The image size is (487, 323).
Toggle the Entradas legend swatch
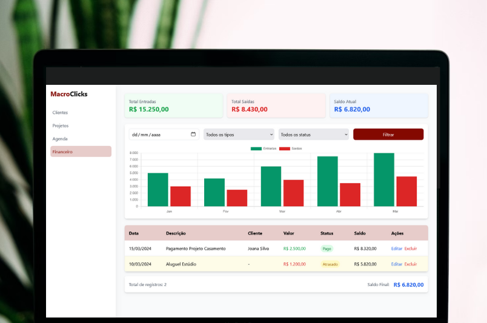256,148
